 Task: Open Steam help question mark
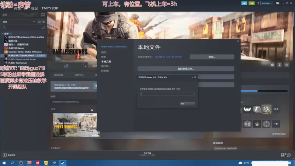258,3
